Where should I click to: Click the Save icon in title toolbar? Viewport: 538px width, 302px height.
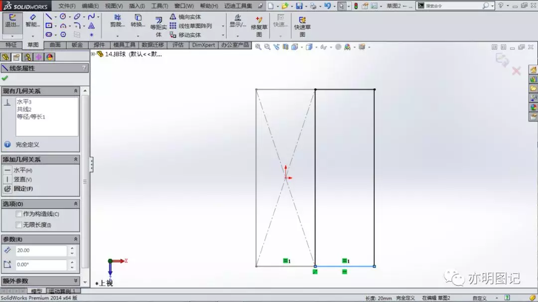coord(299,6)
